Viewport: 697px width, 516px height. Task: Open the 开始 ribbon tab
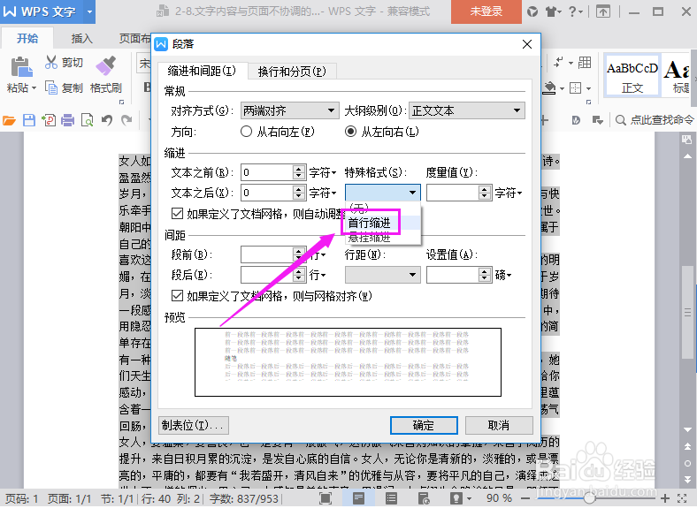coord(27,39)
